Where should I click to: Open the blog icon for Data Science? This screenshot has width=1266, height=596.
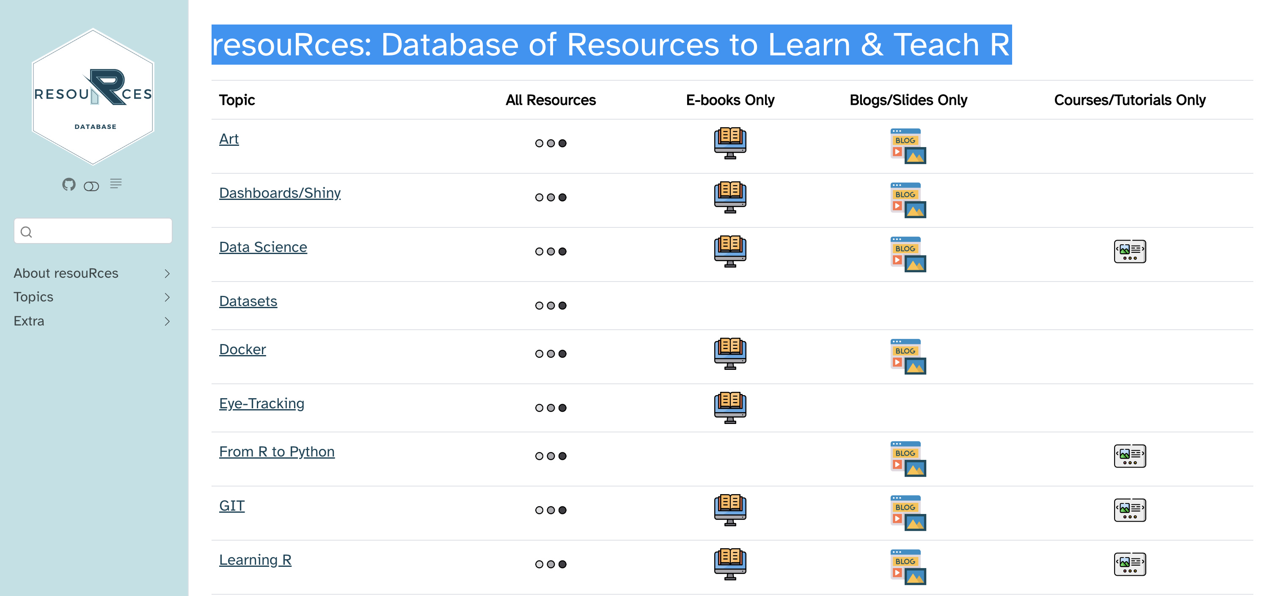pyautogui.click(x=908, y=254)
